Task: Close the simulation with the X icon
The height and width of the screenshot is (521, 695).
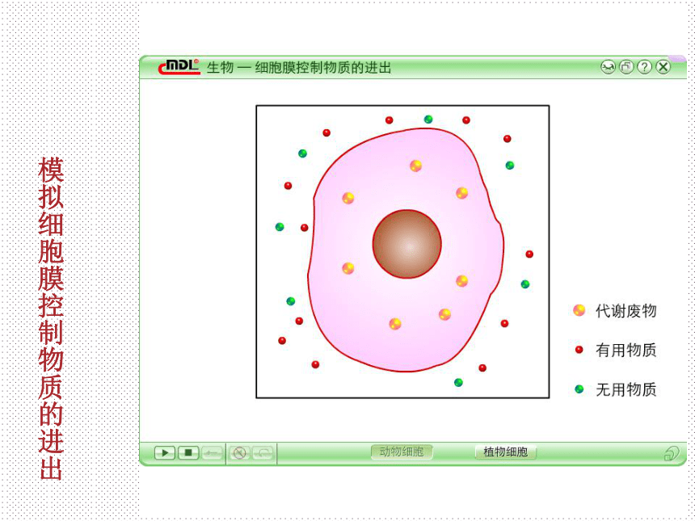Action: [x=663, y=67]
